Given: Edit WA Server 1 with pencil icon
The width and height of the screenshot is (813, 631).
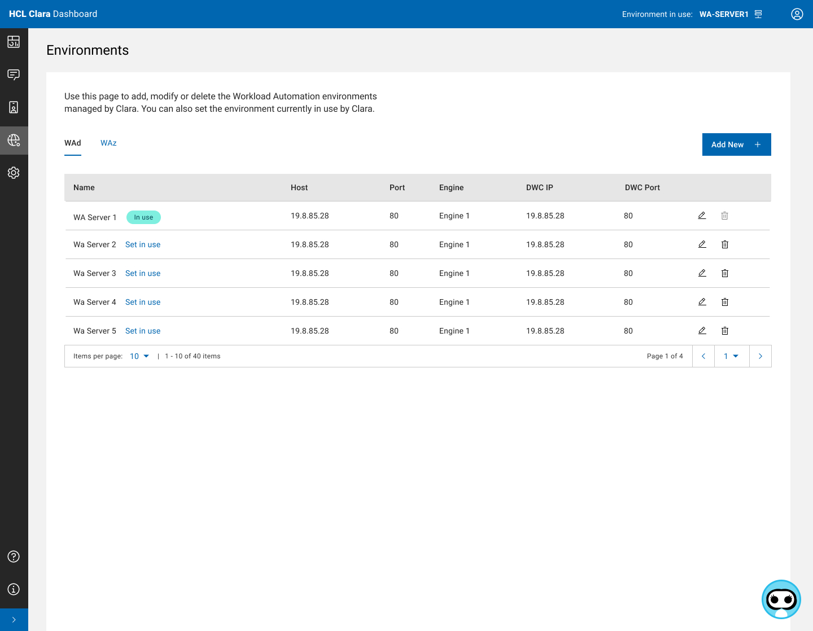Looking at the screenshot, I should pyautogui.click(x=702, y=216).
